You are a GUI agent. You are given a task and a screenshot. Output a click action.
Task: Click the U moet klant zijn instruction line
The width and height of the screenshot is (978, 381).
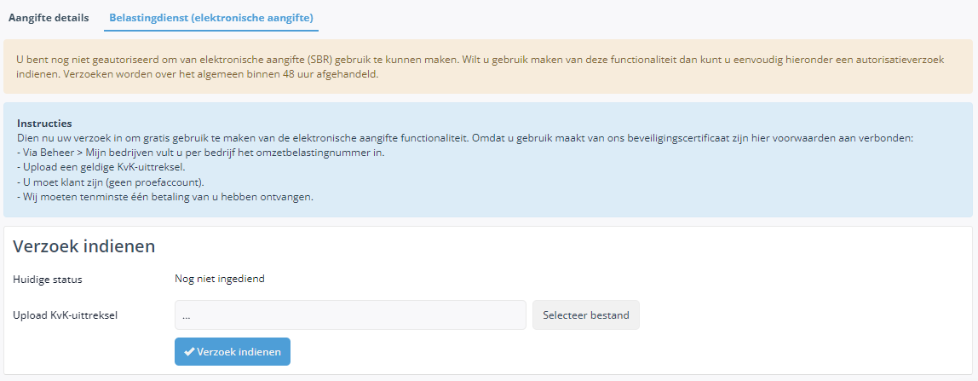[111, 182]
